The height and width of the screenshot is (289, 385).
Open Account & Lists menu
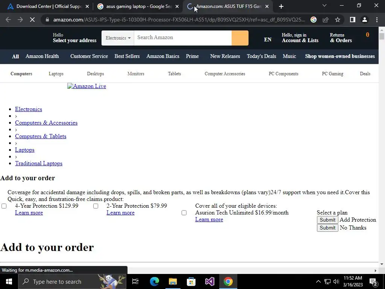300,38
